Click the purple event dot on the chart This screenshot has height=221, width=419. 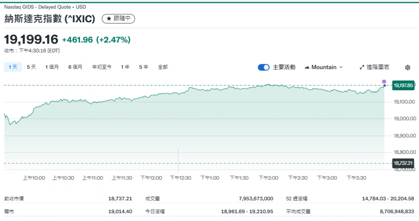coord(384,81)
